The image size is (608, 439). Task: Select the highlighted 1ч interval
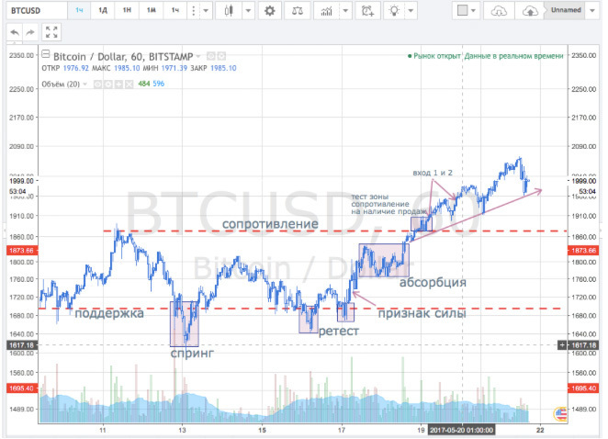(79, 10)
